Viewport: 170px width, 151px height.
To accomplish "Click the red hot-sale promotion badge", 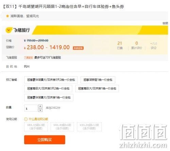I will point(78,48).
